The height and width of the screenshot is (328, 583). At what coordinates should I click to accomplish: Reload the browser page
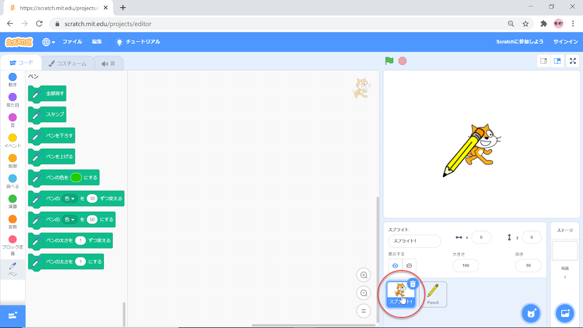pyautogui.click(x=39, y=24)
